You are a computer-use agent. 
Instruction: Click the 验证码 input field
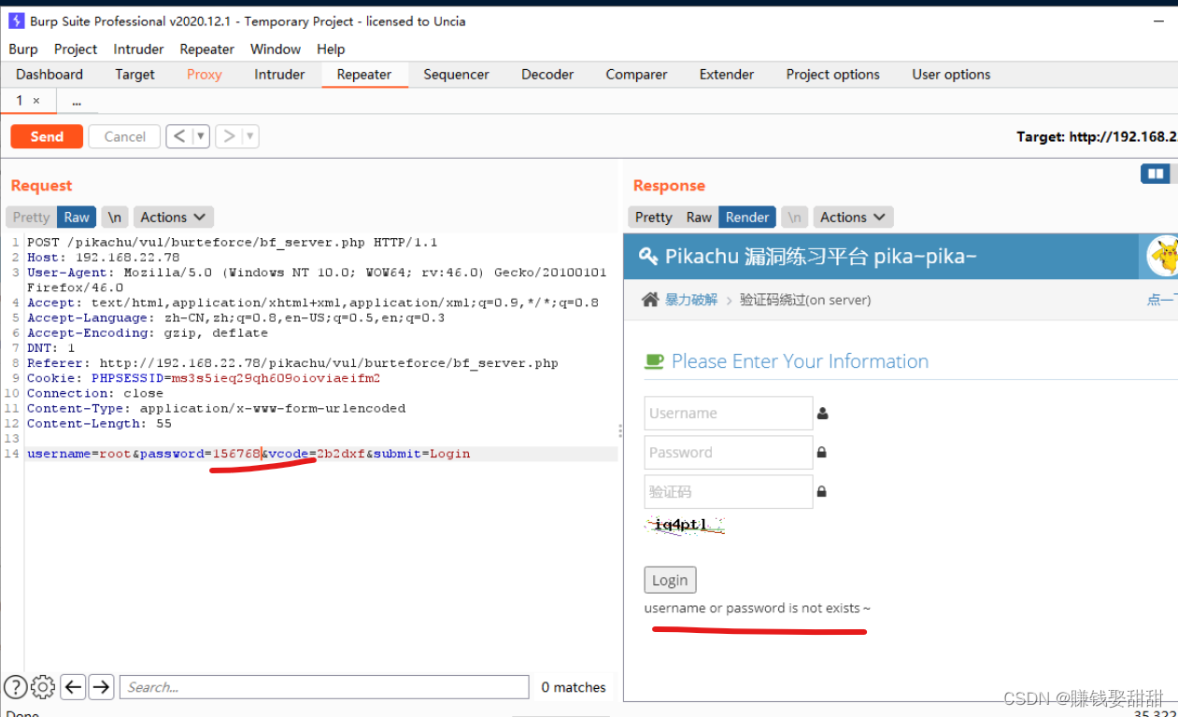coord(729,491)
